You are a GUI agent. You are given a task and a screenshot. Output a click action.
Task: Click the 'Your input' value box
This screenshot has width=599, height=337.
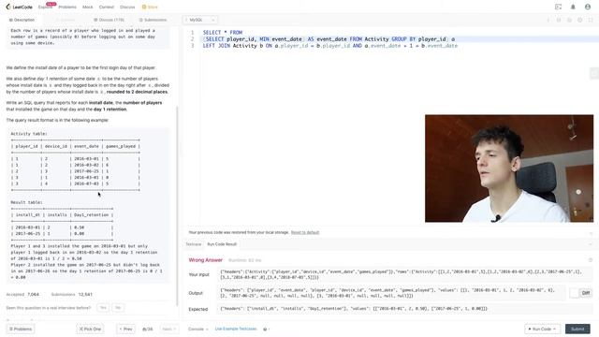pyautogui.click(x=405, y=274)
